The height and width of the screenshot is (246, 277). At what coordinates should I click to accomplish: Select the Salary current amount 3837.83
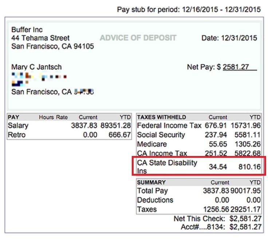84,126
